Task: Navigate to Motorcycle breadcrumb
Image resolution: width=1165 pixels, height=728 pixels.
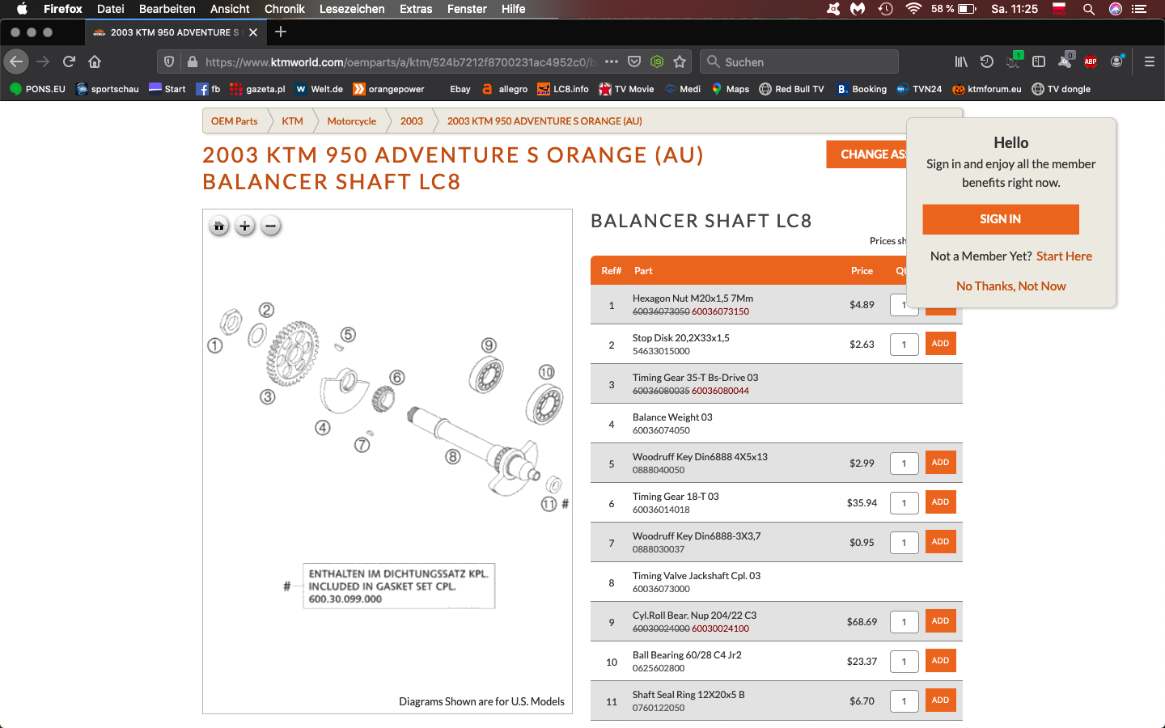Action: click(351, 121)
